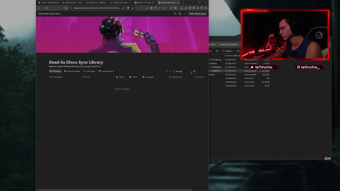Image resolution: width=340 pixels, height=191 pixels.
Task: Open the discord.gg invite link
Action: pyautogui.click(x=87, y=66)
